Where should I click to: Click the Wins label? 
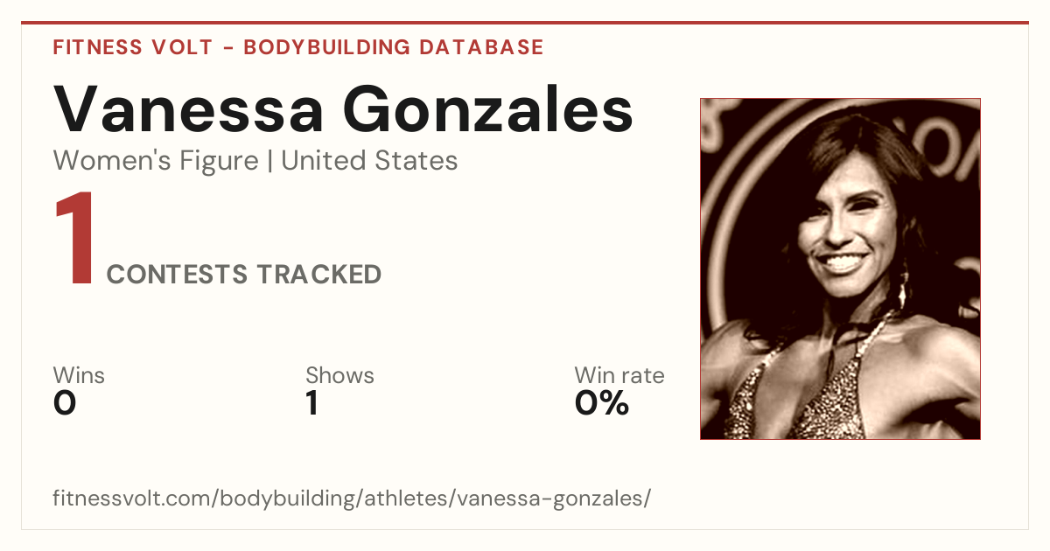[x=79, y=376]
